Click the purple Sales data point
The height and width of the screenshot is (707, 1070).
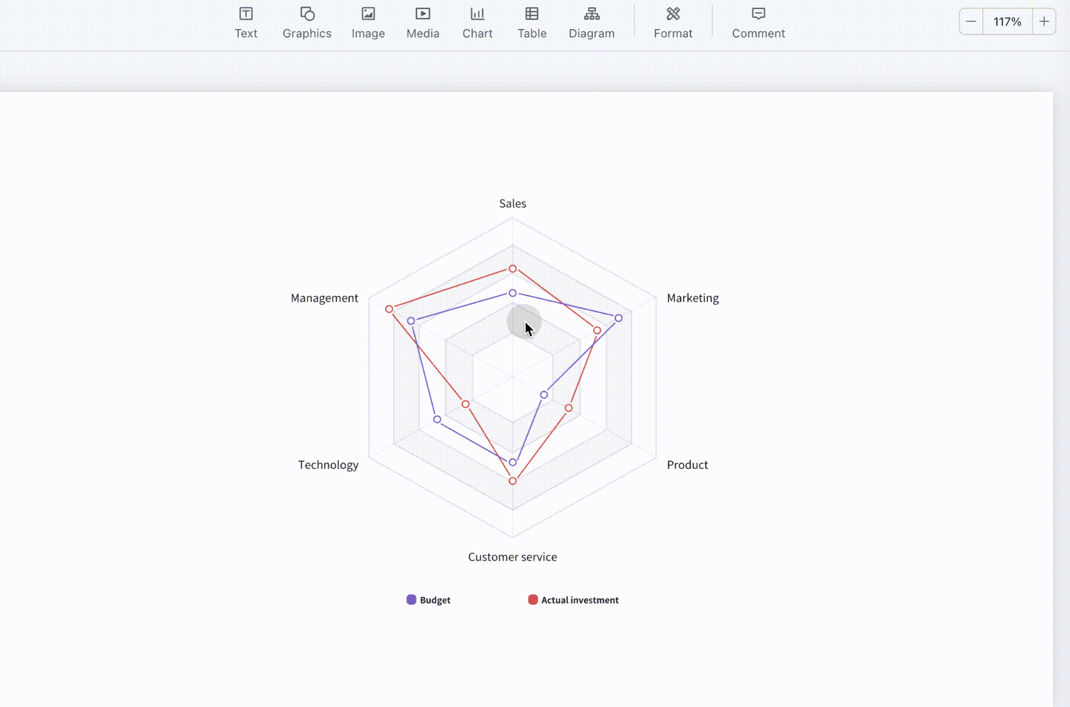click(x=513, y=293)
